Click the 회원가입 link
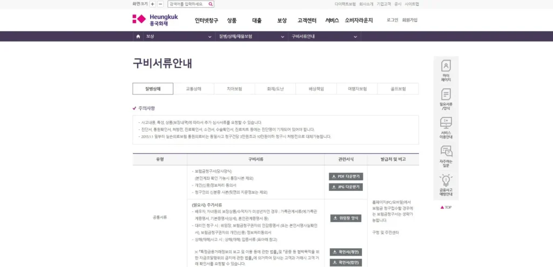 tap(410, 20)
